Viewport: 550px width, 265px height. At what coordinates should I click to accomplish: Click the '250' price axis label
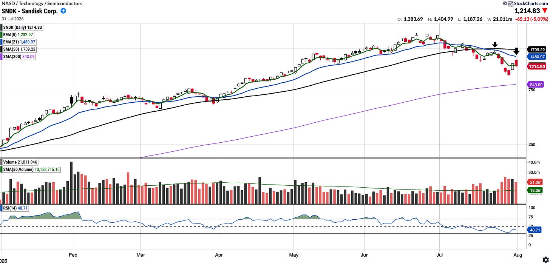(531, 145)
